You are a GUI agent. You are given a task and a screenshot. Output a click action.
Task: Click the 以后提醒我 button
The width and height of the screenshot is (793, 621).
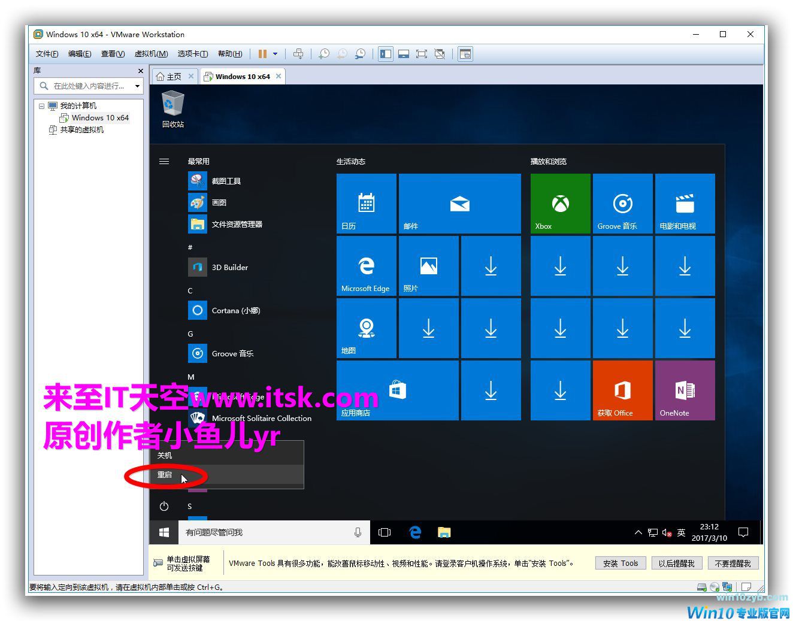676,564
